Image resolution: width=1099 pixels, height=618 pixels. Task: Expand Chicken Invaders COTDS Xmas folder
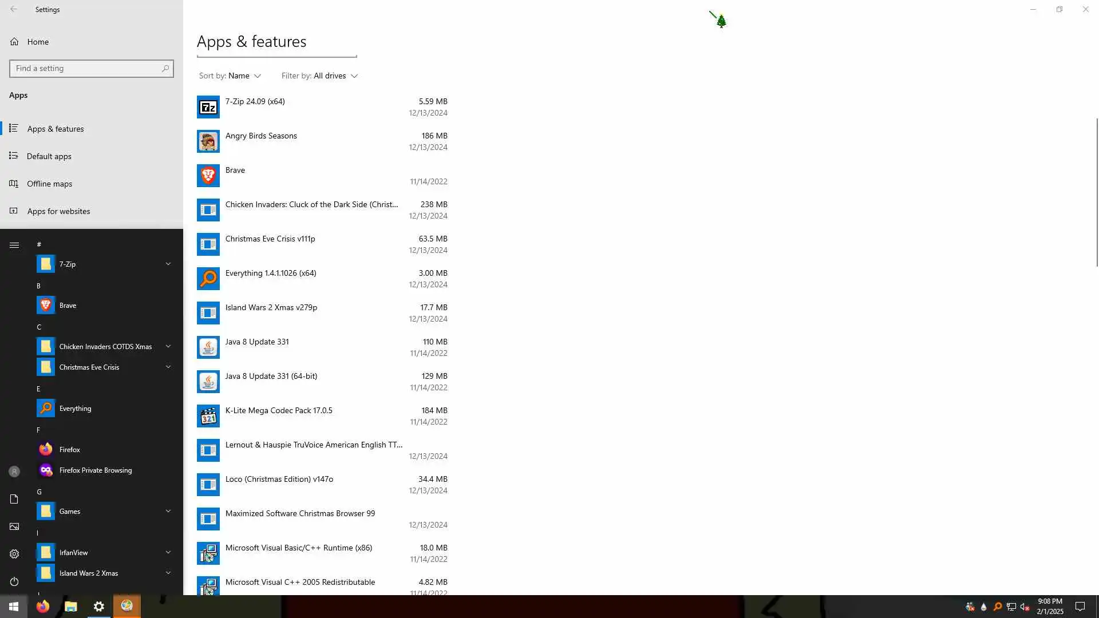(x=168, y=346)
